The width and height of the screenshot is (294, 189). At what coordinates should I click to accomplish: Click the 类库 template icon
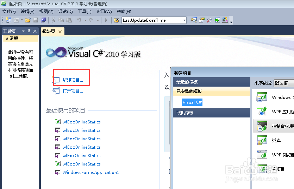click(262, 141)
